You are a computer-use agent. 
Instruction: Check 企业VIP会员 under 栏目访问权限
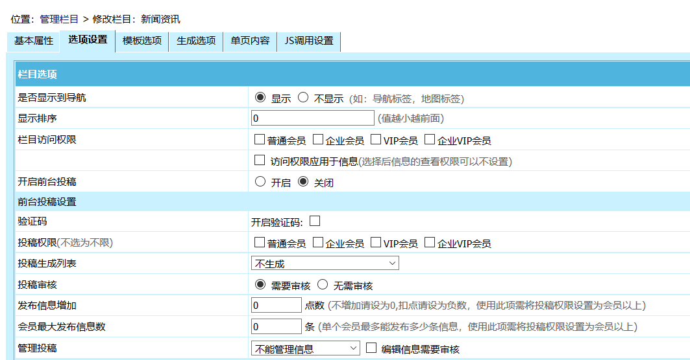coord(430,140)
